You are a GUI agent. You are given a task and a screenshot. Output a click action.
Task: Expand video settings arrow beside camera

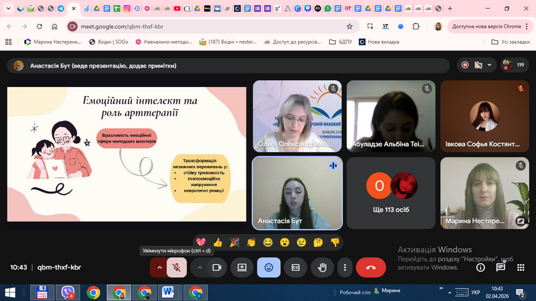[x=200, y=267]
